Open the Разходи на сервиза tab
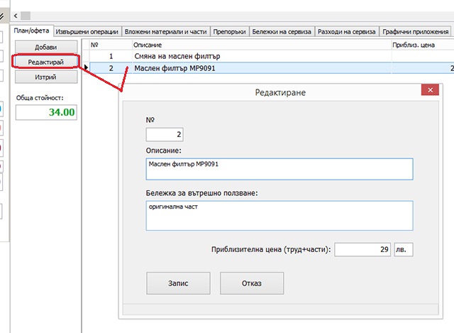 pyautogui.click(x=347, y=32)
